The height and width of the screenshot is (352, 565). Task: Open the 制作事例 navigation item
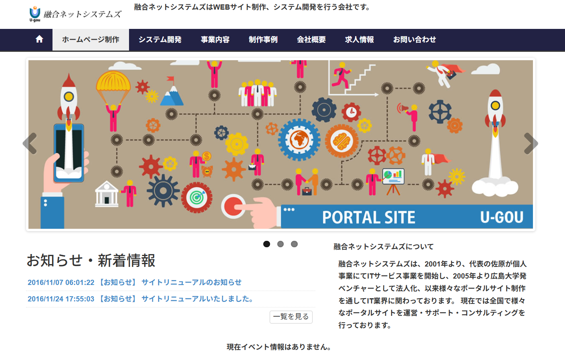click(x=263, y=40)
